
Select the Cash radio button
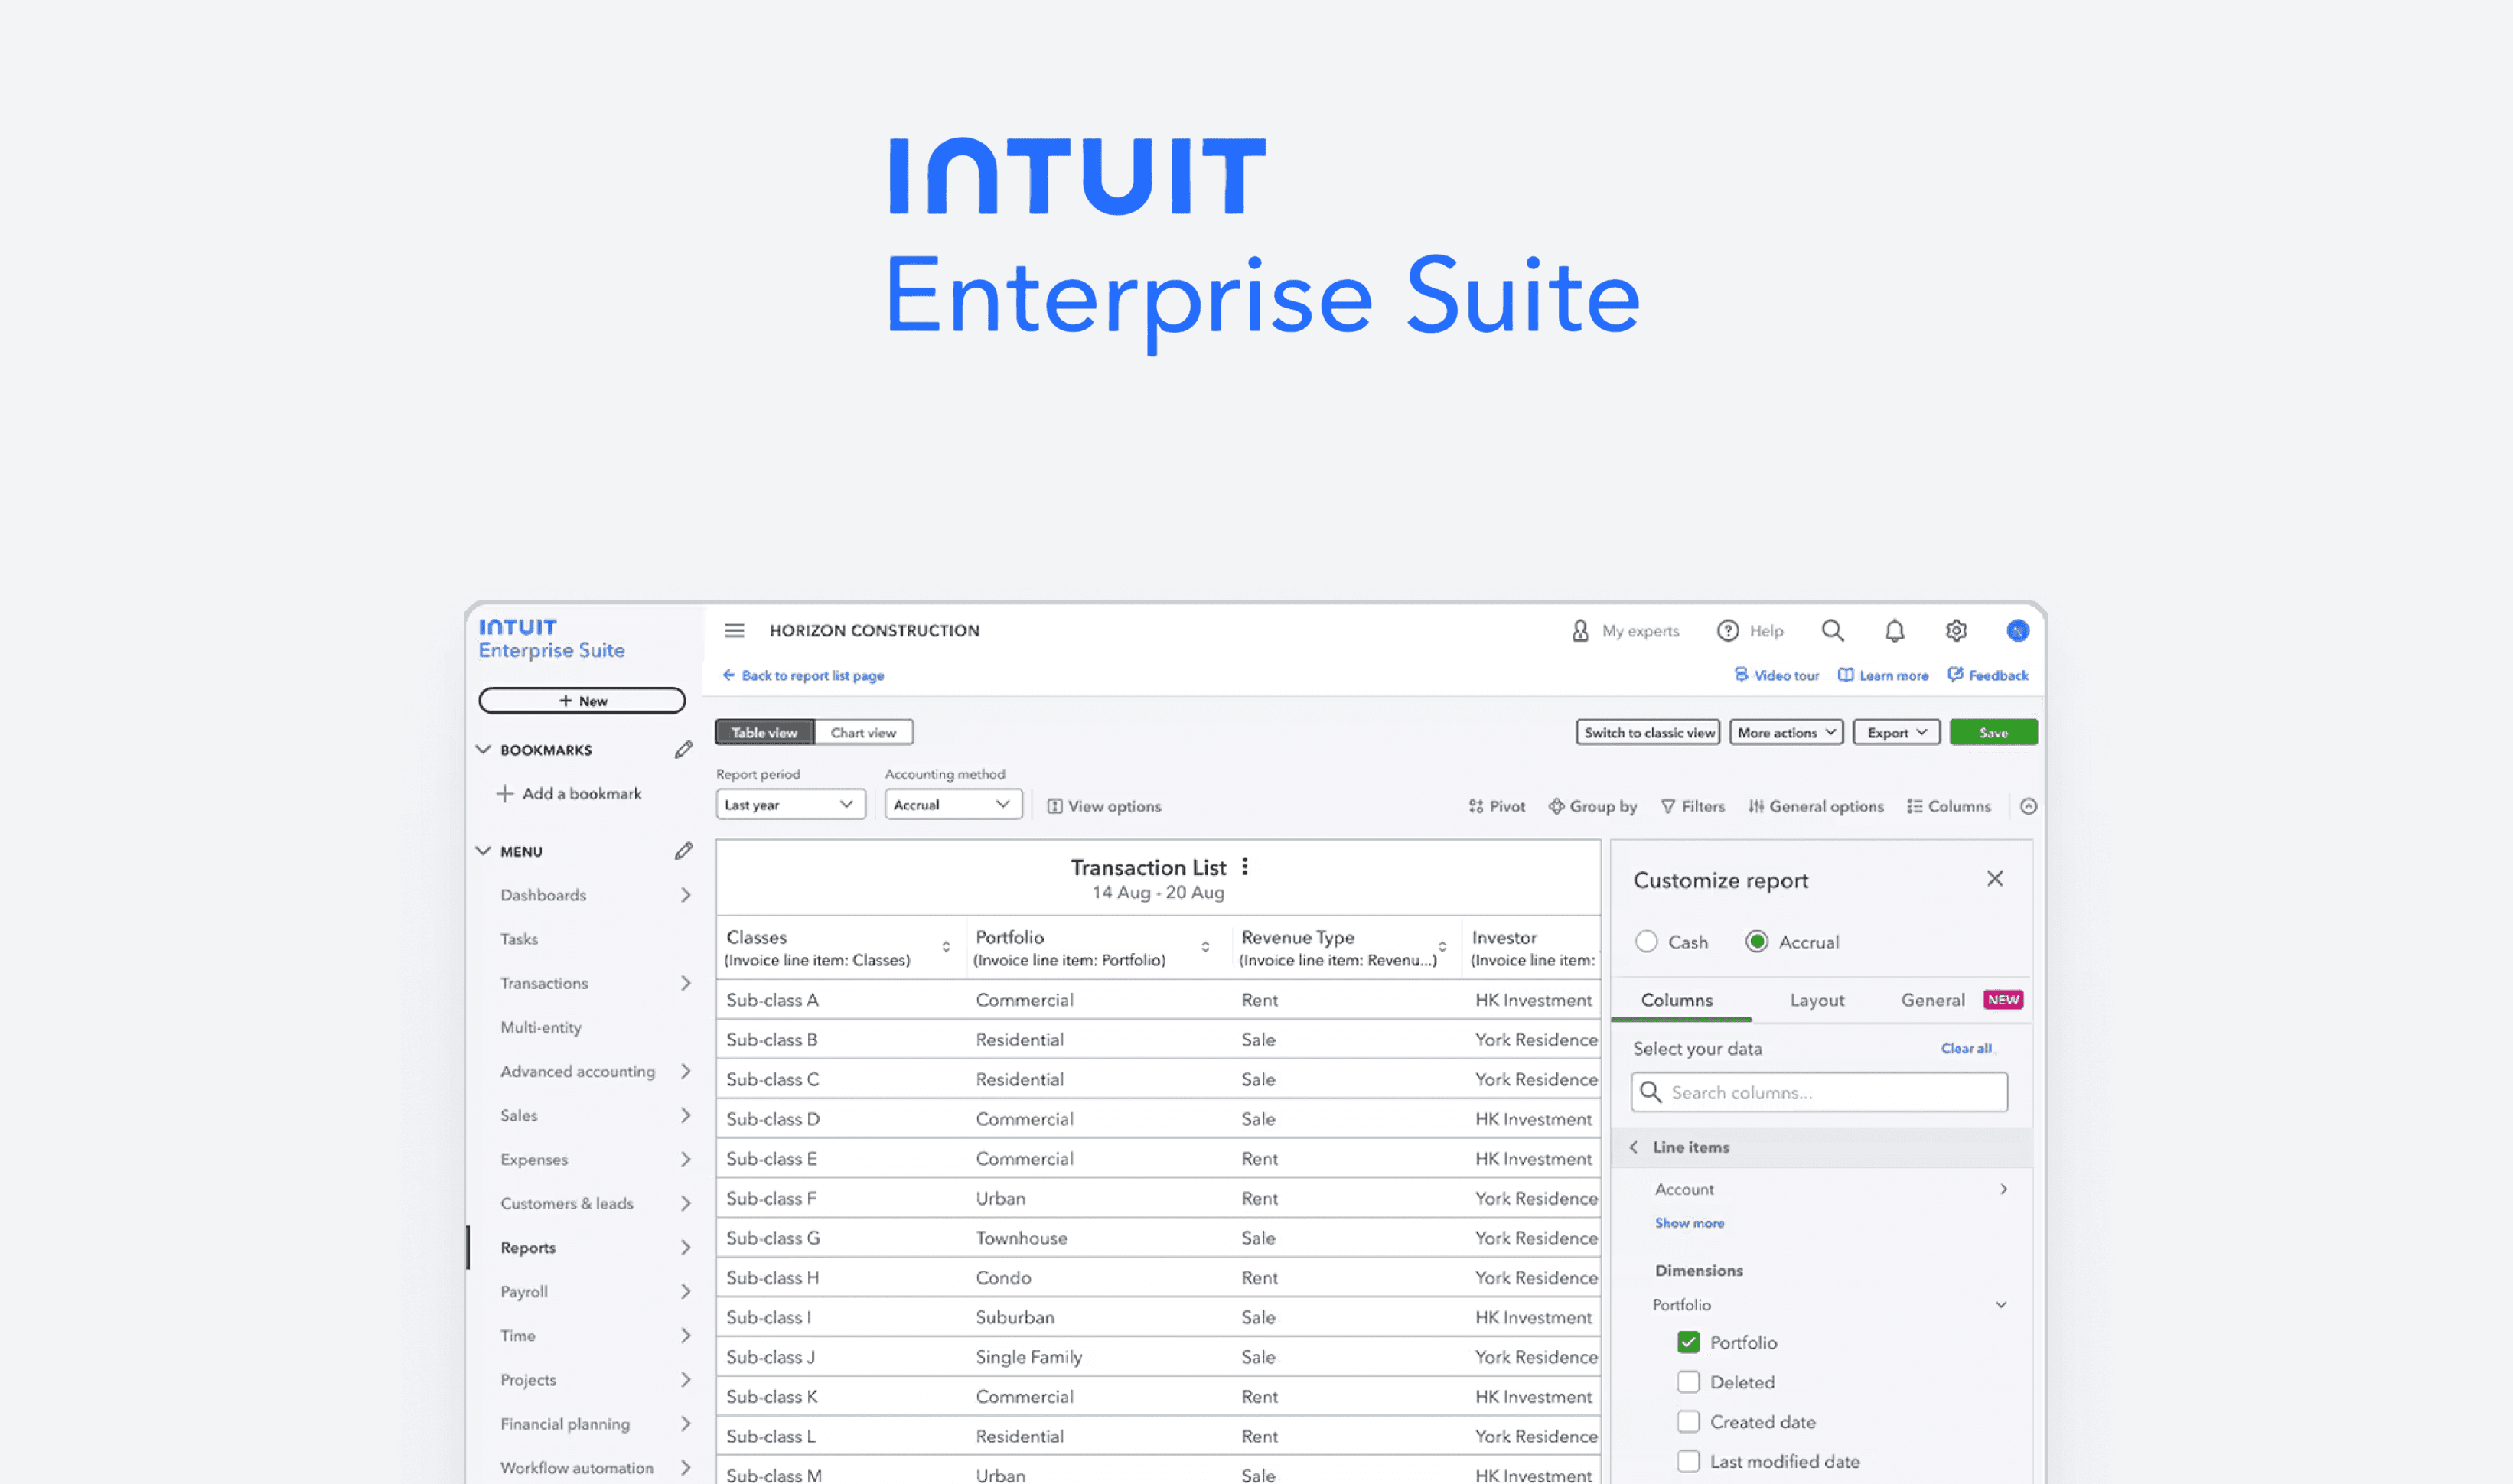tap(1647, 942)
